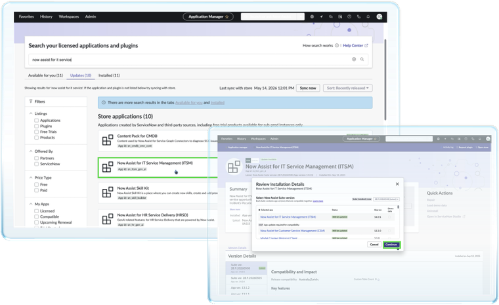
Task: Enable the Free Trials filter checkbox
Action: click(37, 132)
